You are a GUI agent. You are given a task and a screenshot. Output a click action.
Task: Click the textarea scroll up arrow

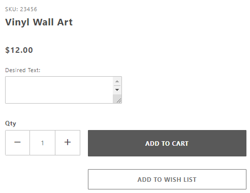tap(117, 81)
